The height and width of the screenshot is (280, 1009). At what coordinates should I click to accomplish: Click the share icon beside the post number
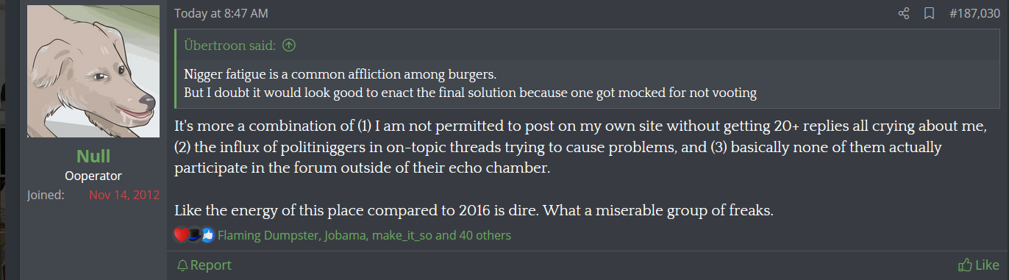[904, 13]
